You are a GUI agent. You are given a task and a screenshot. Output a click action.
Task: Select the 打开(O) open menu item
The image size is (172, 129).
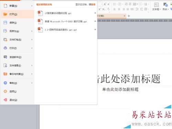point(17,14)
